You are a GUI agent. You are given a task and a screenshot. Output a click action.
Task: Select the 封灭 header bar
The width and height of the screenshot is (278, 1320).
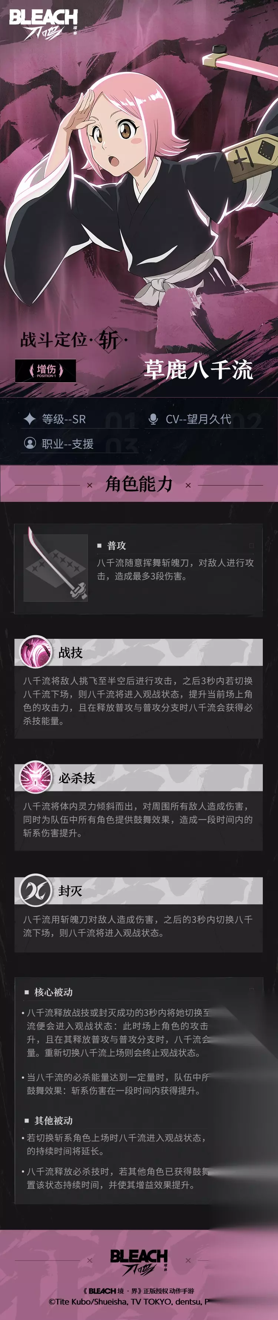point(139,890)
